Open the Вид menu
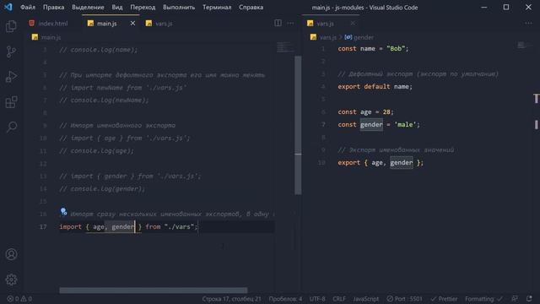Viewport: 540px width, 304px height. [x=117, y=7]
